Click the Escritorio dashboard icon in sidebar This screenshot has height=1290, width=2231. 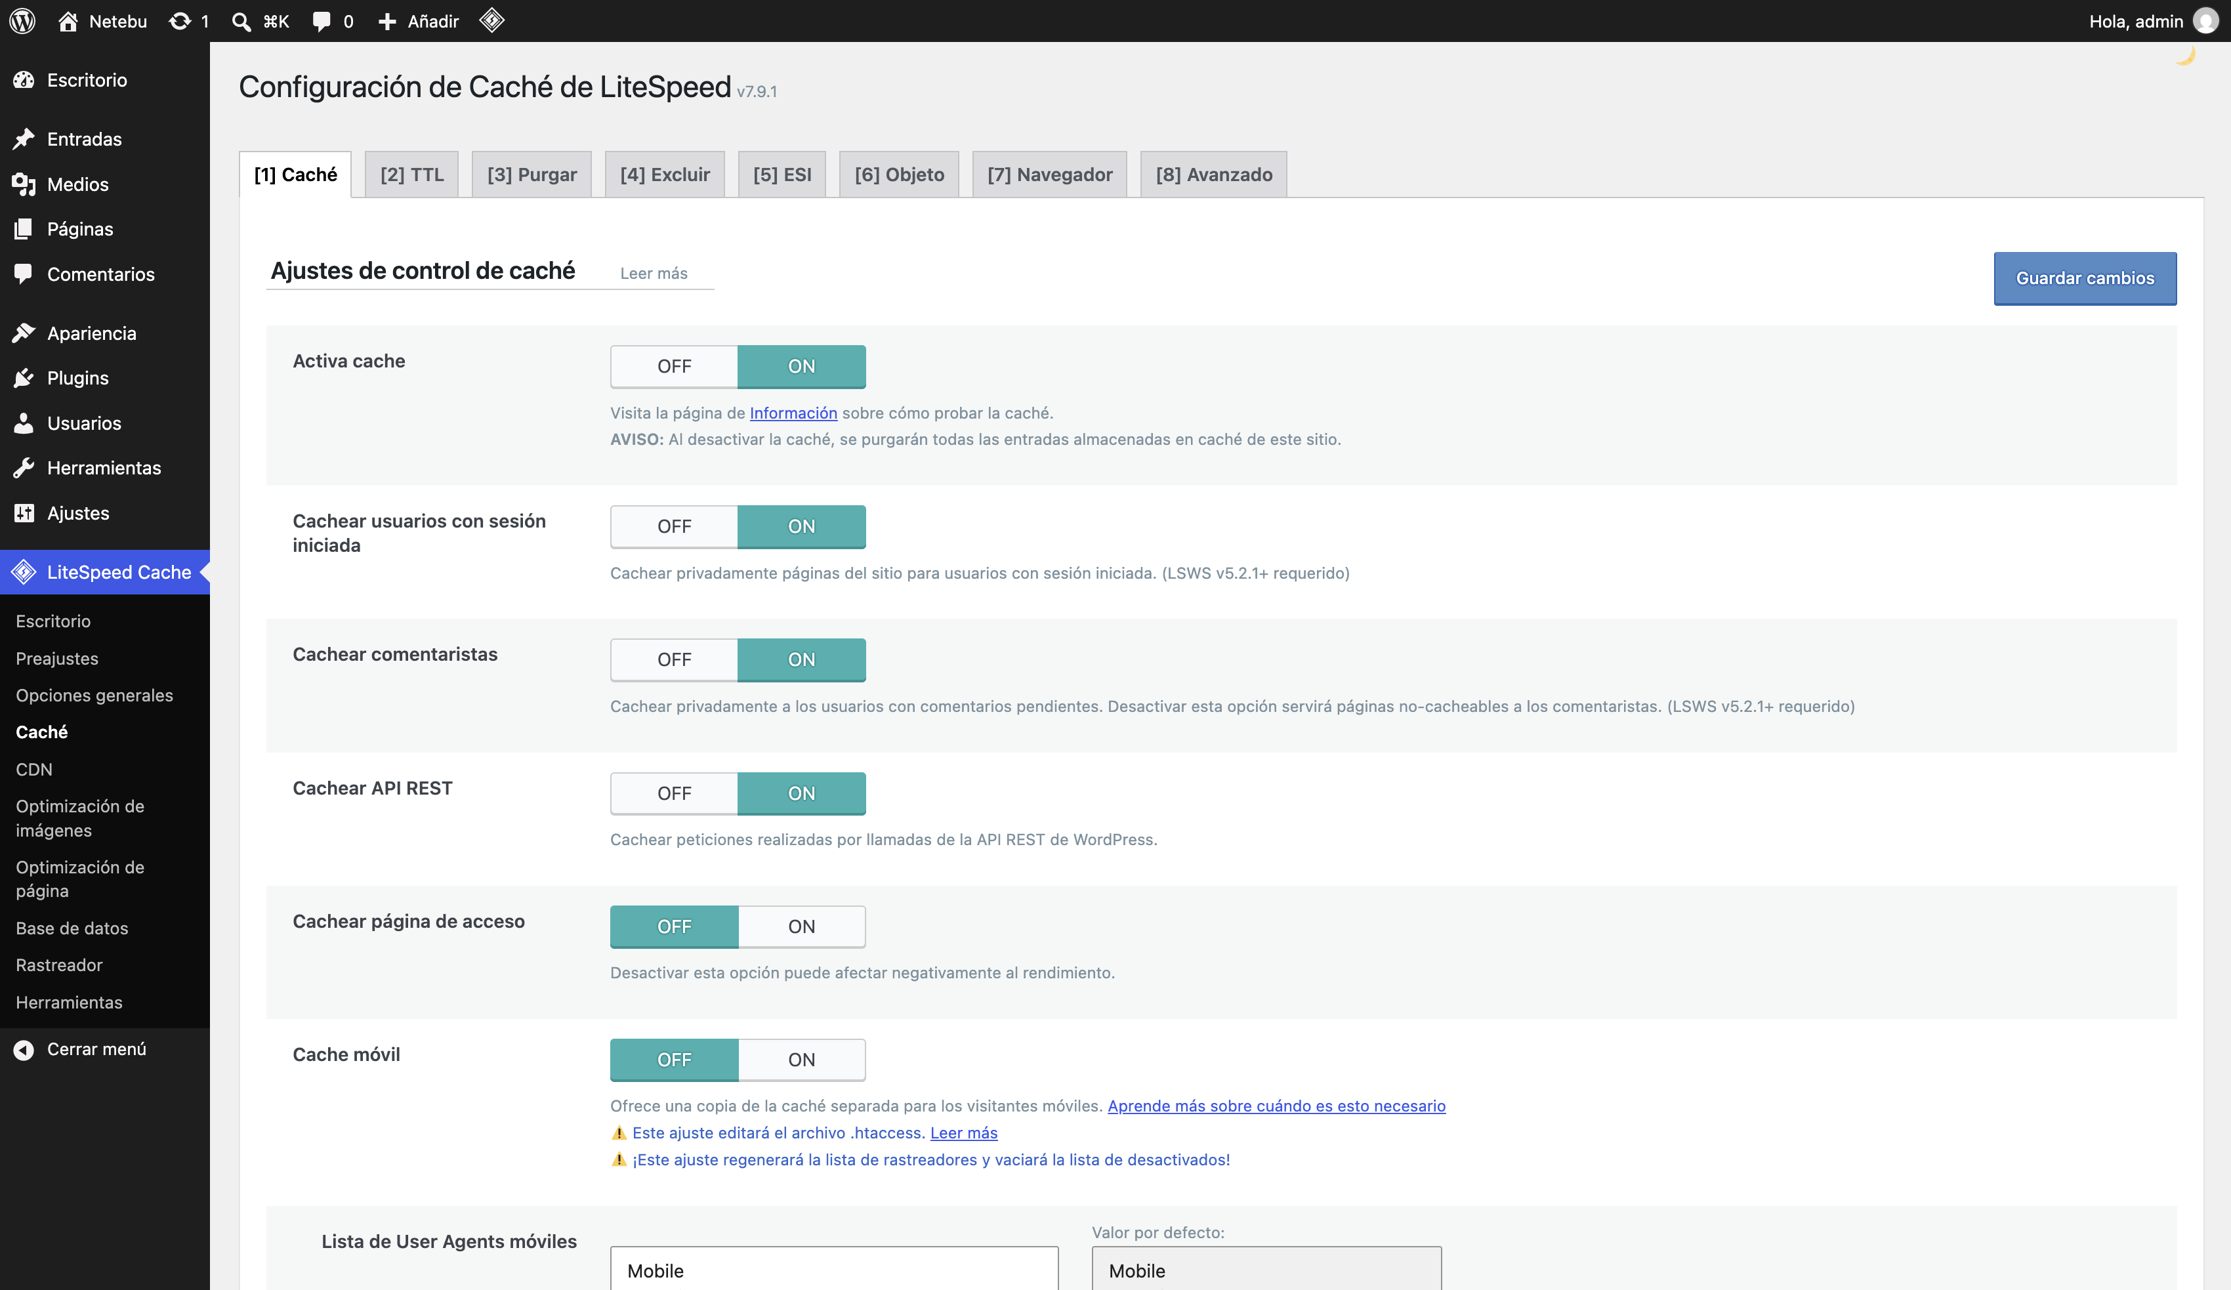point(24,79)
